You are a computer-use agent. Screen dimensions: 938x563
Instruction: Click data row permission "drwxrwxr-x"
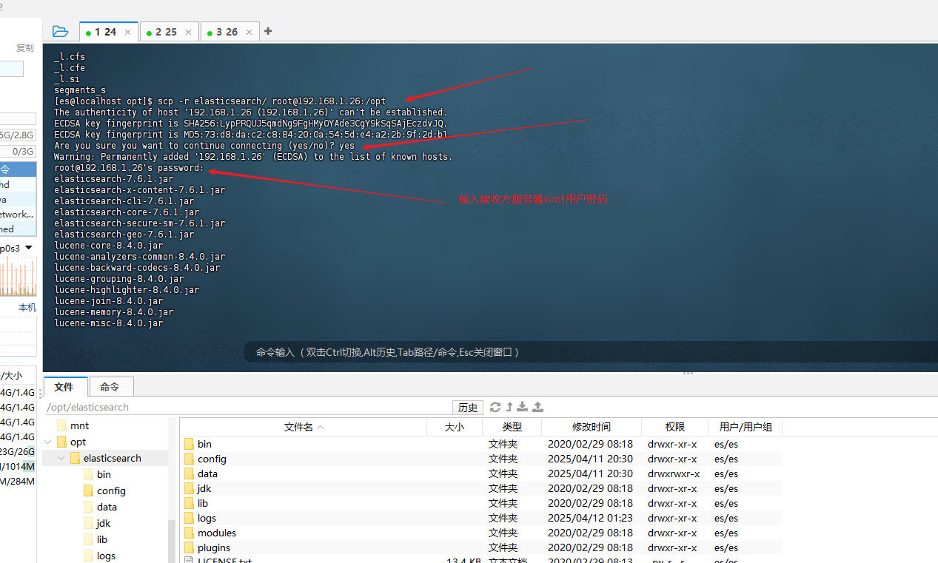coord(674,473)
